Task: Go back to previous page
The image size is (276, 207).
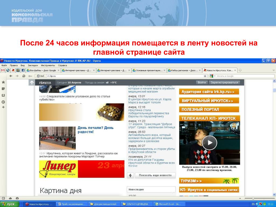Action: [x=11, y=76]
